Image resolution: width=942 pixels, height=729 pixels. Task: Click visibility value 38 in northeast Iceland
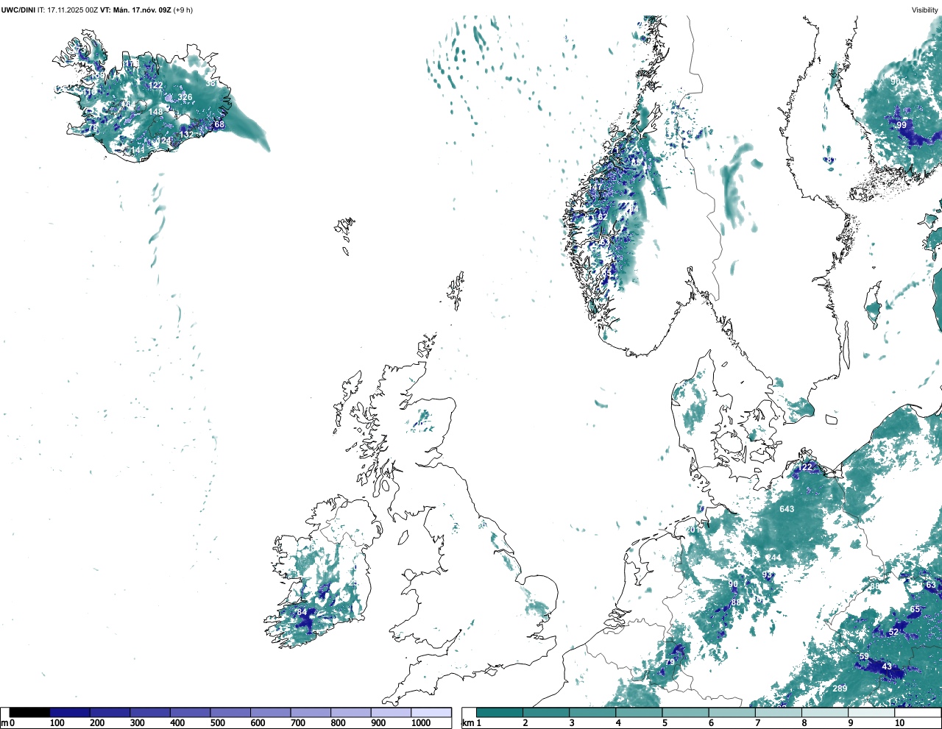pos(210,83)
